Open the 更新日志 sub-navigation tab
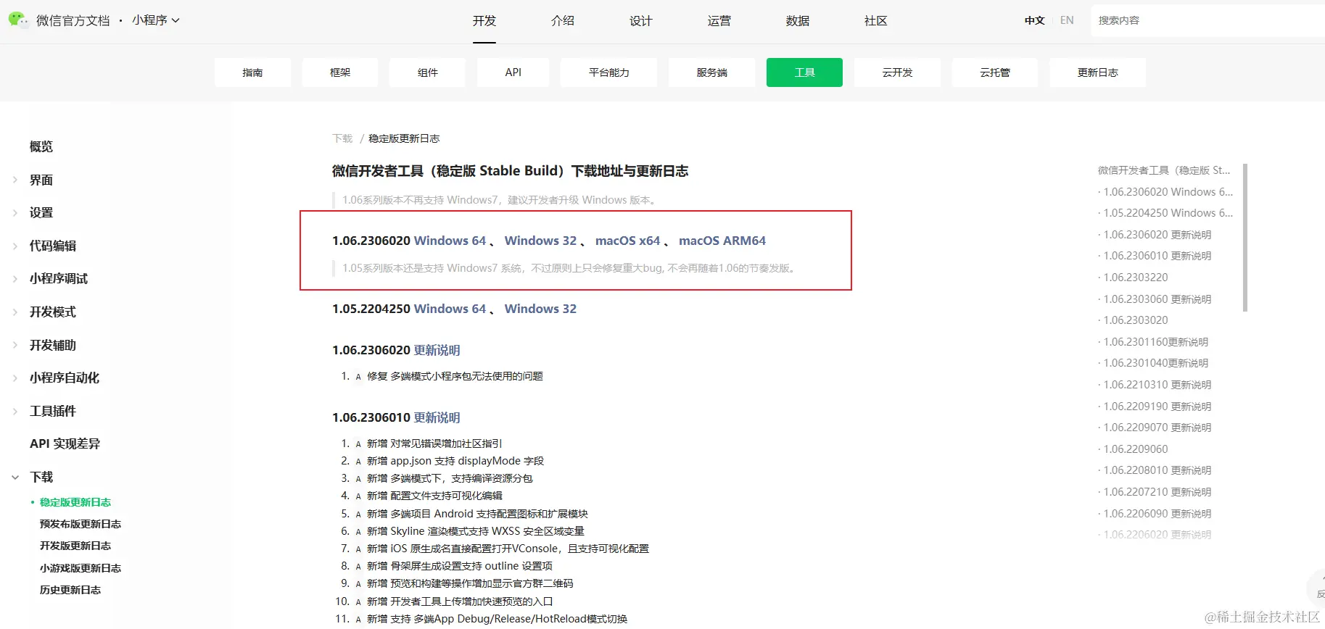 tap(1098, 72)
